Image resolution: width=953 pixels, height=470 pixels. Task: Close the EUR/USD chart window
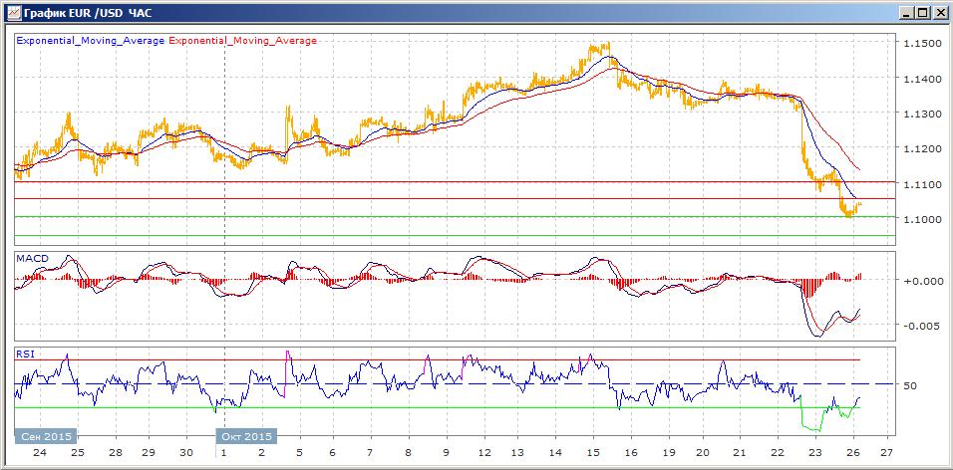pos(939,13)
